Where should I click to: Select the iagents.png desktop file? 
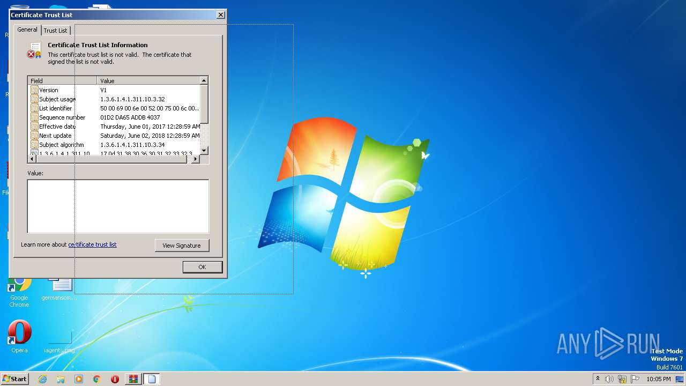pyautogui.click(x=59, y=342)
